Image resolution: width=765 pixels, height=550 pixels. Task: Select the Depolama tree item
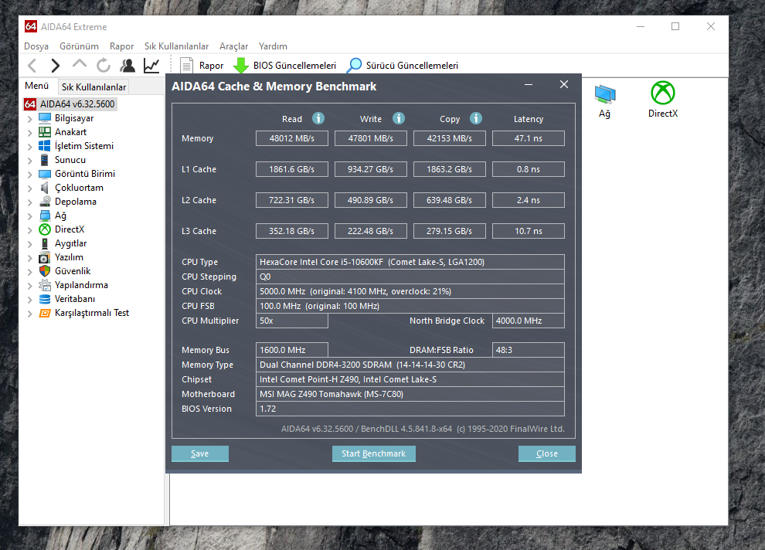pyautogui.click(x=76, y=202)
